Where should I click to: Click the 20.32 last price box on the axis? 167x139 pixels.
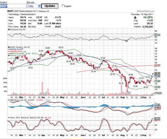[x=157, y=74]
